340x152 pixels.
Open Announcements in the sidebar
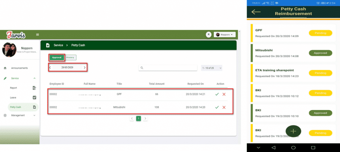click(x=19, y=68)
